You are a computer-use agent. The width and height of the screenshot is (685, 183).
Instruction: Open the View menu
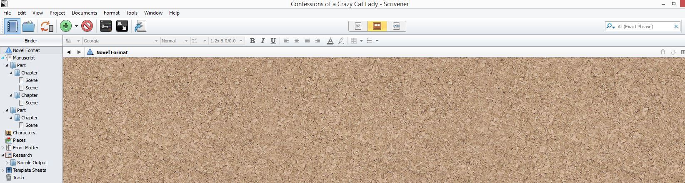click(37, 13)
